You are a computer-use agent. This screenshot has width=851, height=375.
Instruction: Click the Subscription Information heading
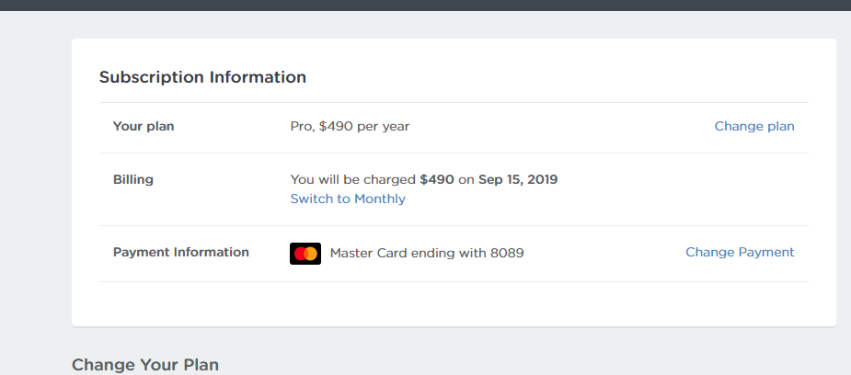point(202,77)
